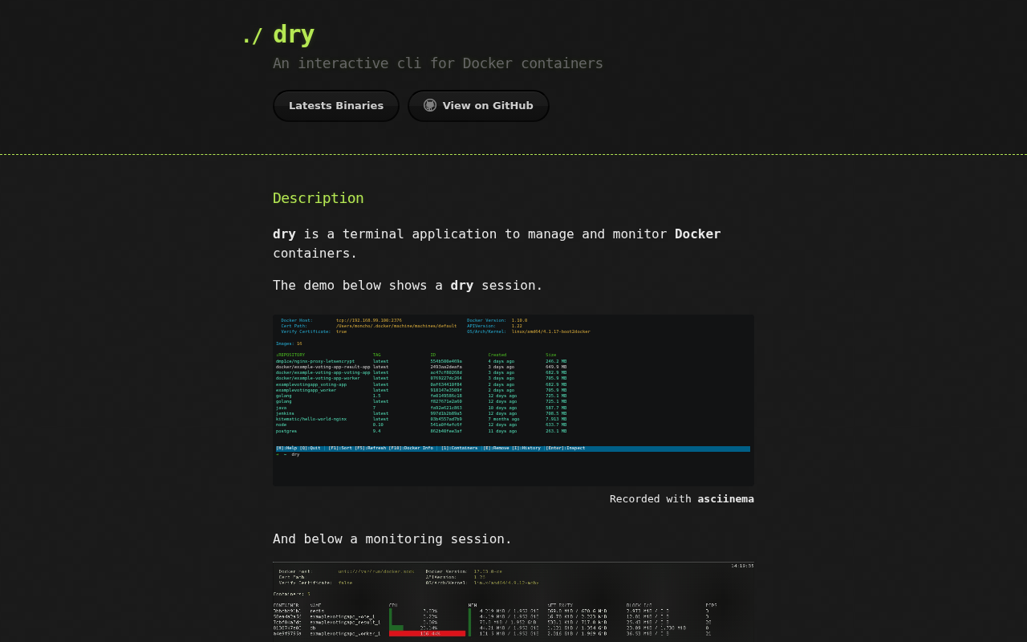
Task: Open the Latests Binaries page
Action: click(335, 105)
